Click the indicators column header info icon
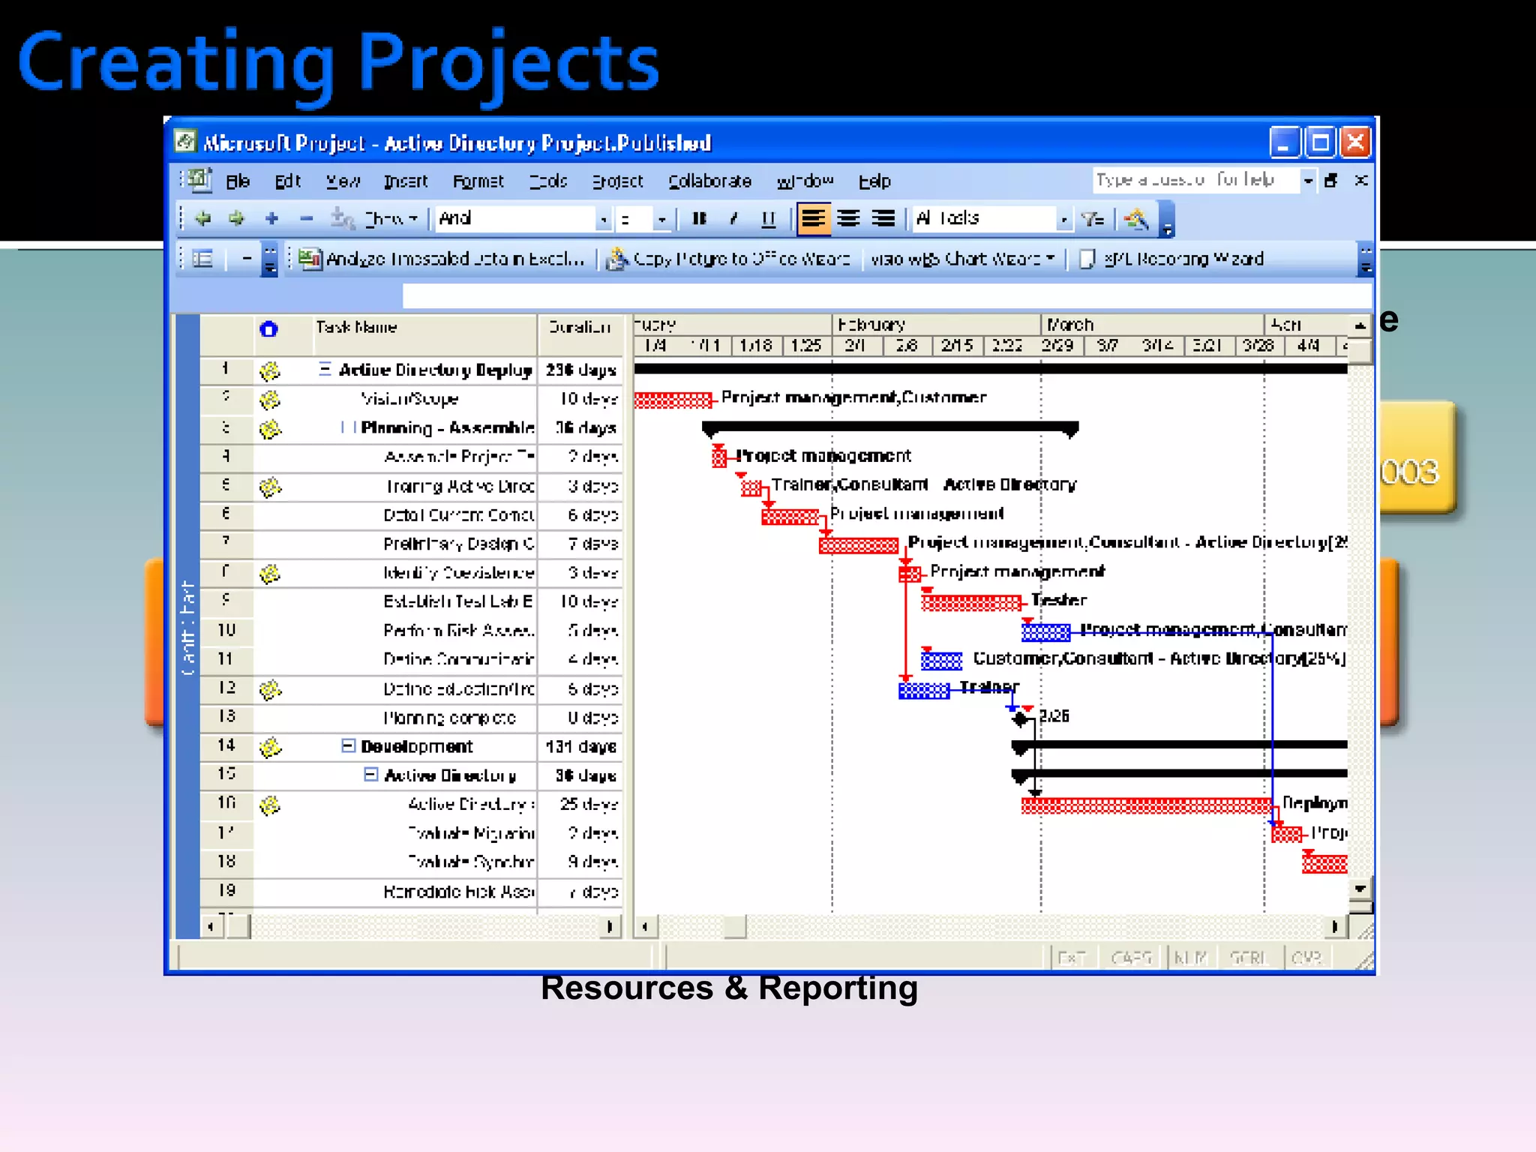Viewport: 1536px width, 1152px height. (268, 329)
